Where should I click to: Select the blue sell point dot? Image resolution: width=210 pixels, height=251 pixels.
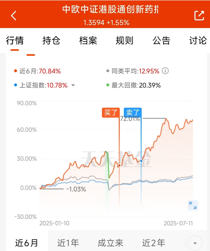[x=141, y=161]
